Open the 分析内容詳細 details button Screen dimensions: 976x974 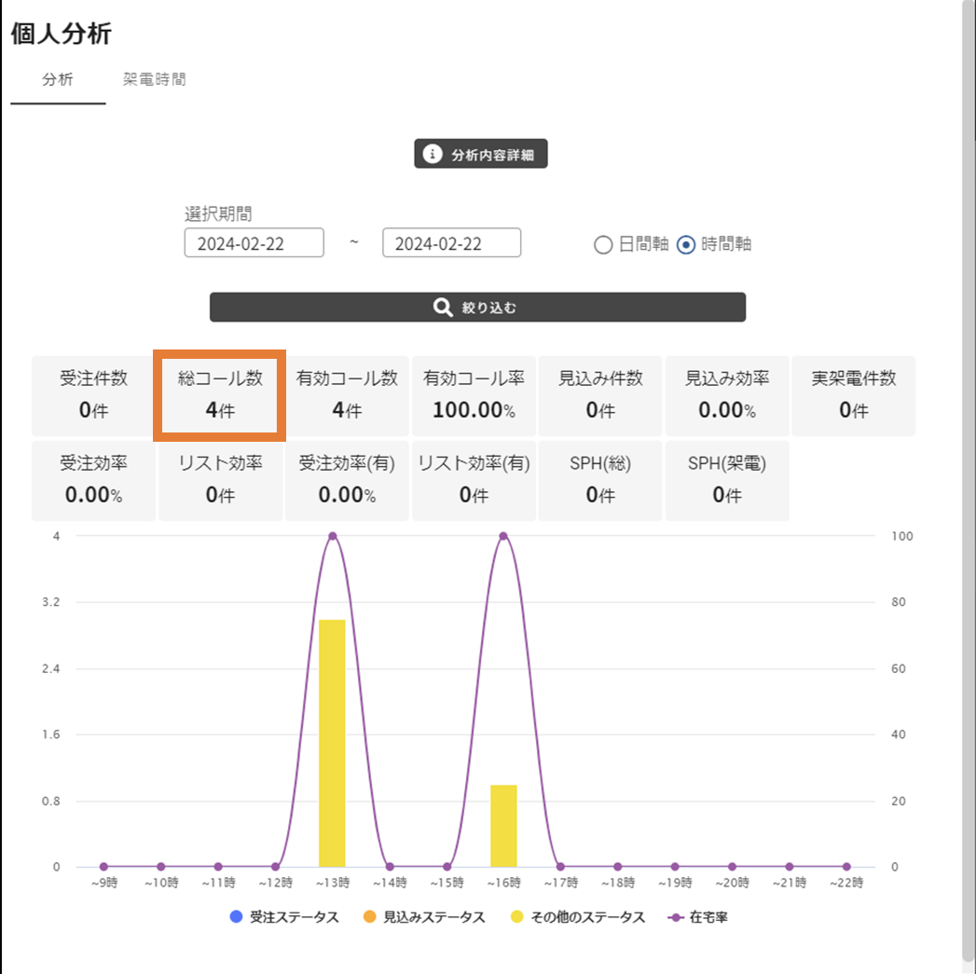pos(481,155)
